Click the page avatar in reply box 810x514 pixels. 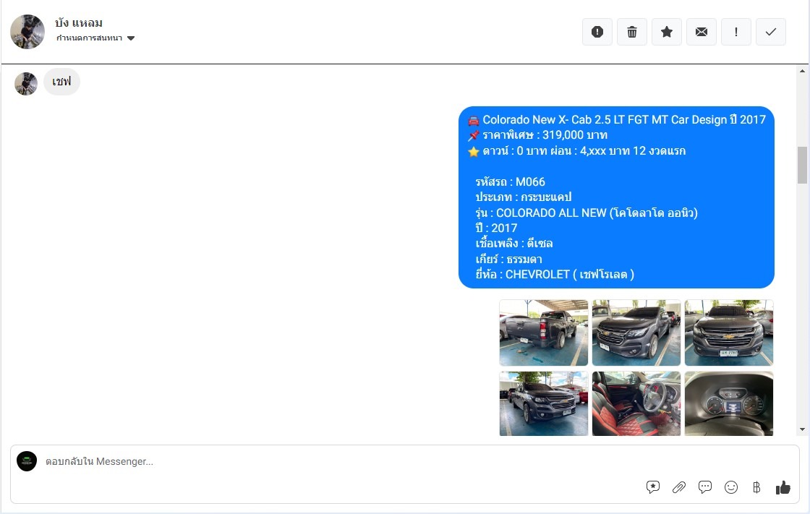pos(27,461)
